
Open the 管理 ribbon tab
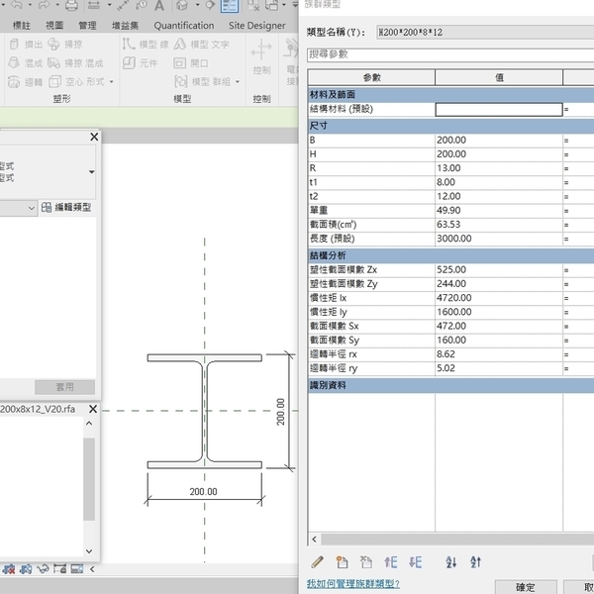click(87, 26)
